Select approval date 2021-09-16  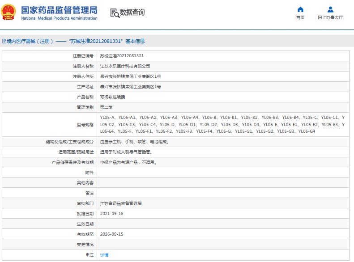click(112, 214)
